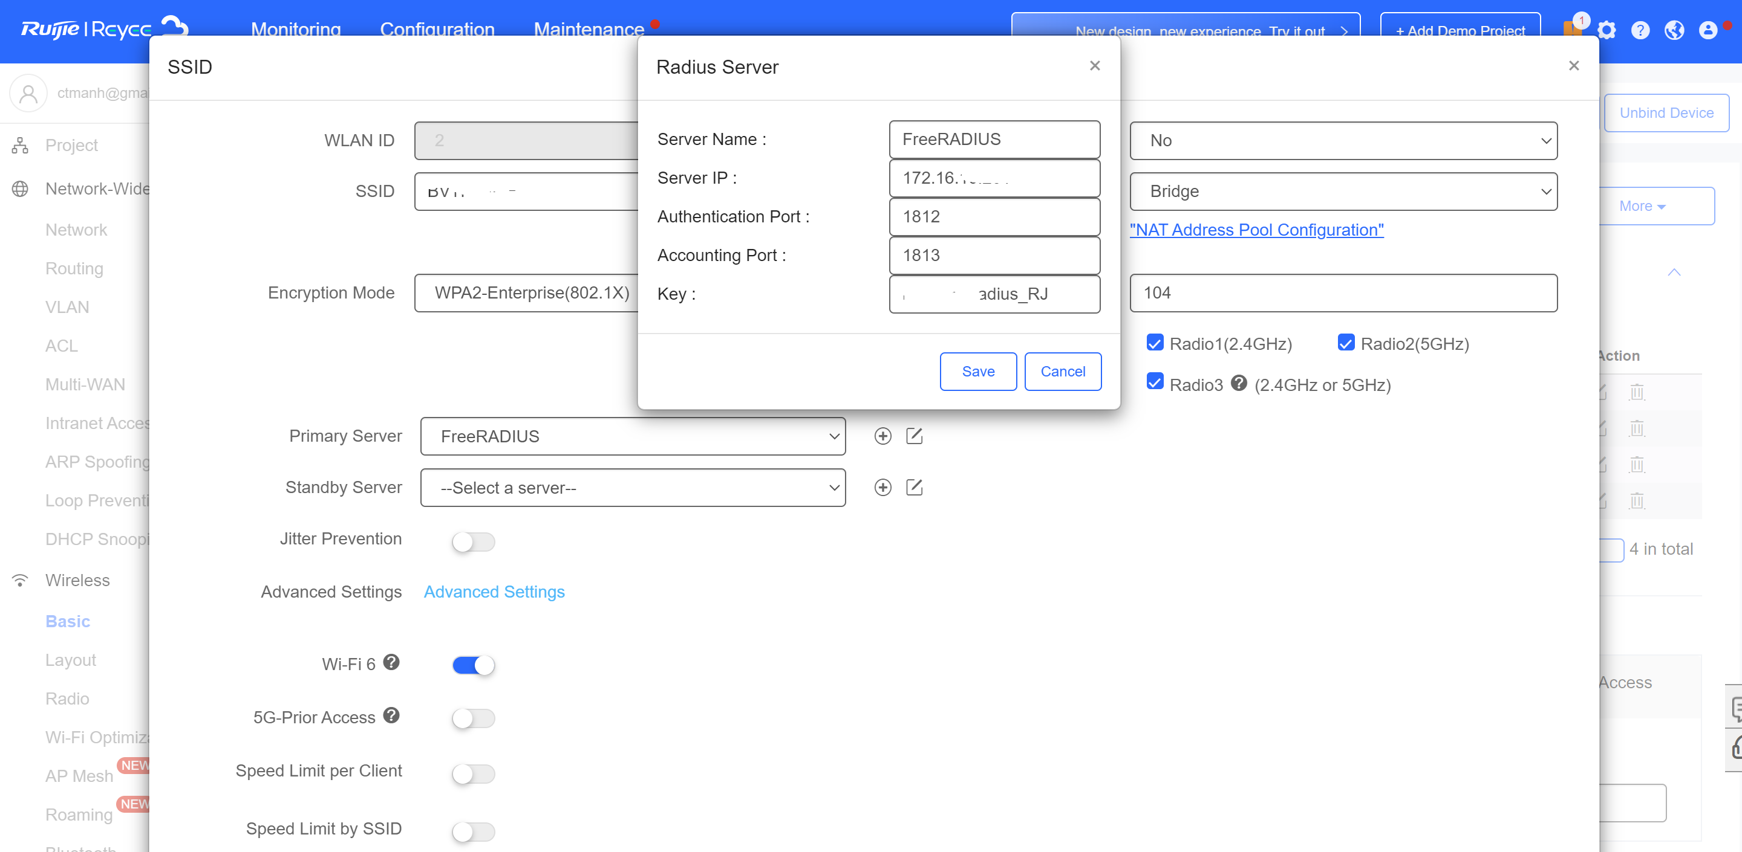This screenshot has height=852, width=1742.
Task: Click the Key field
Action: 994,294
